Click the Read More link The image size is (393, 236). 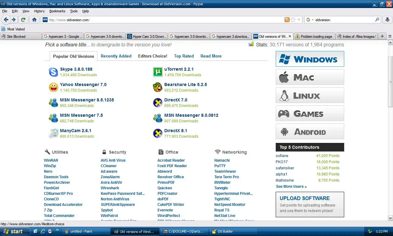click(x=211, y=56)
